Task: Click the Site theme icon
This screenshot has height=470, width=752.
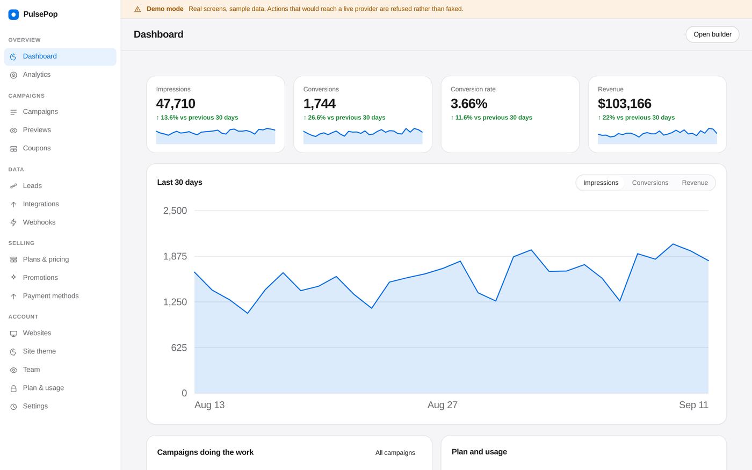Action: 13,352
